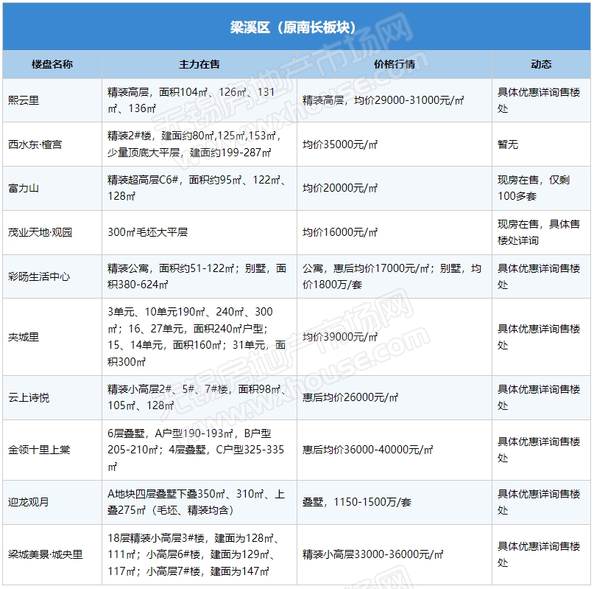The width and height of the screenshot is (594, 589).
Task: Select the 楼盘名称 column header
Action: click(52, 64)
